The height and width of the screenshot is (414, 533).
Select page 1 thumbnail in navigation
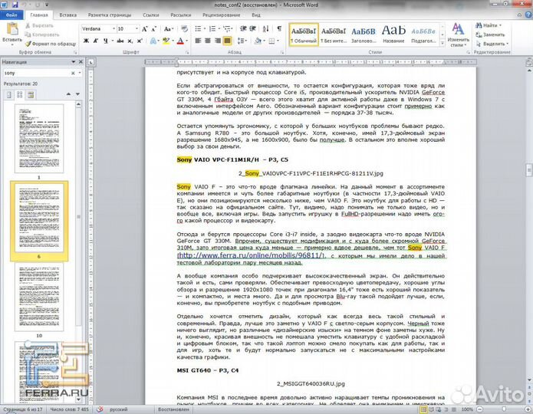coord(39,139)
